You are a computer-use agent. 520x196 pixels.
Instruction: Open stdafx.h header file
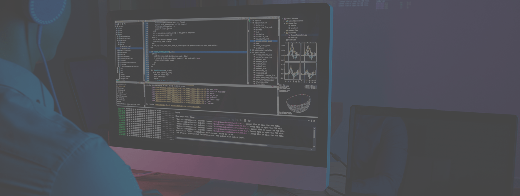[x=293, y=26]
